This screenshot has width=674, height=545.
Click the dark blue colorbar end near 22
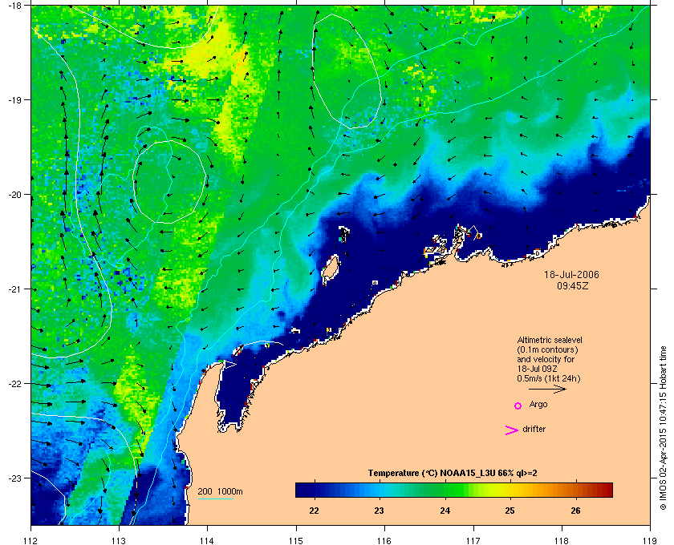click(x=303, y=490)
